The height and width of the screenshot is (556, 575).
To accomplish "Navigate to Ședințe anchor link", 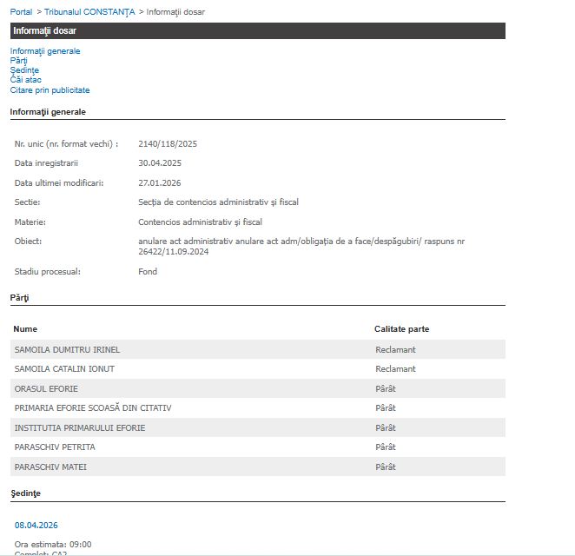I will (24, 70).
